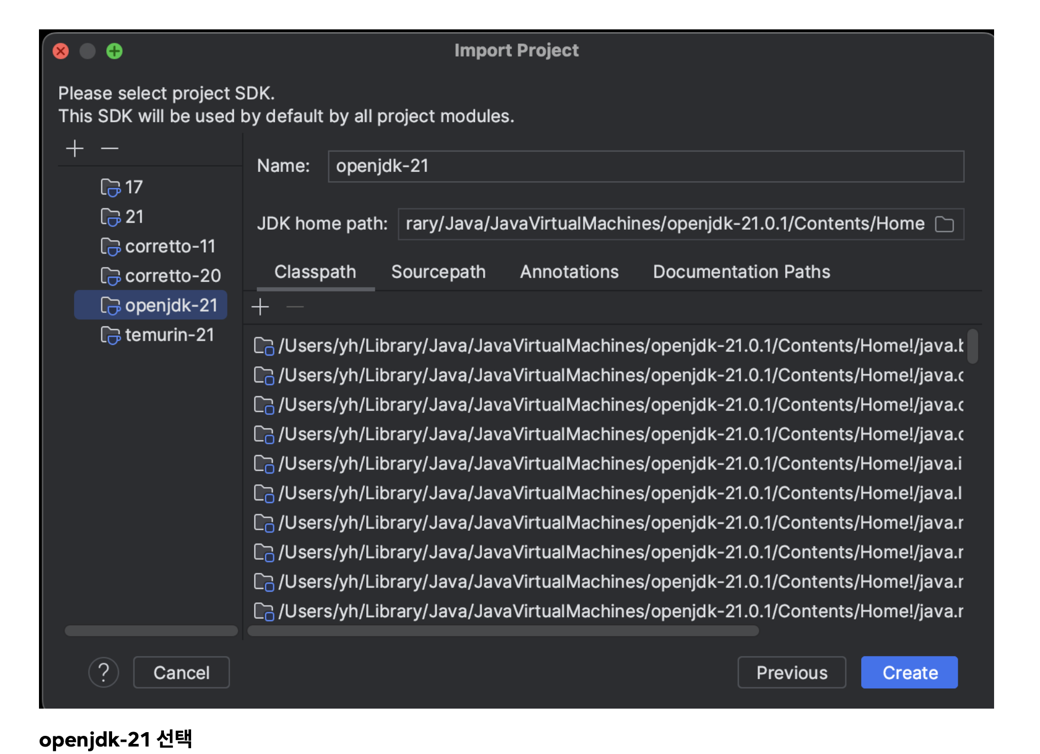Select the temurin-21 SDK

click(169, 335)
